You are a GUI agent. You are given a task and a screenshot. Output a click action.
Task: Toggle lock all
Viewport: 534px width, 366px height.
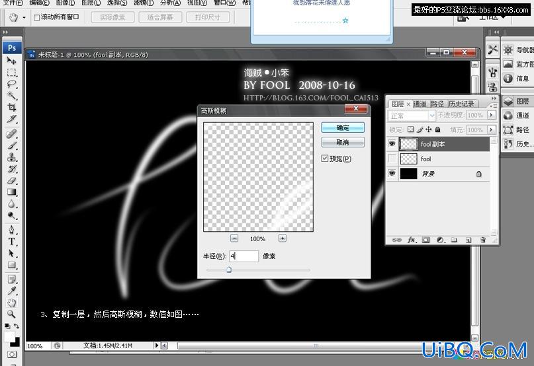[x=437, y=129]
